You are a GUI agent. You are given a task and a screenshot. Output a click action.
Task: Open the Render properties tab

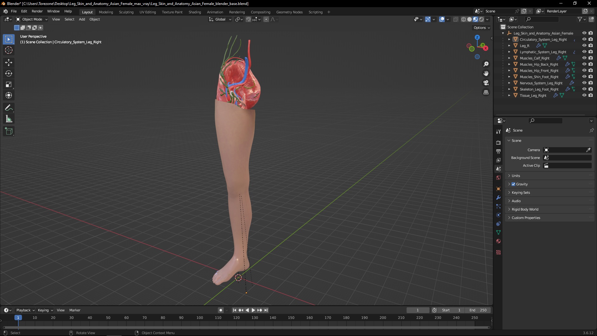coord(498,142)
